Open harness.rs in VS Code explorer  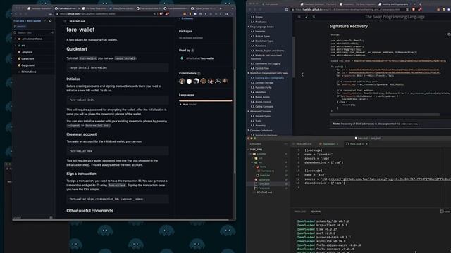(266, 171)
